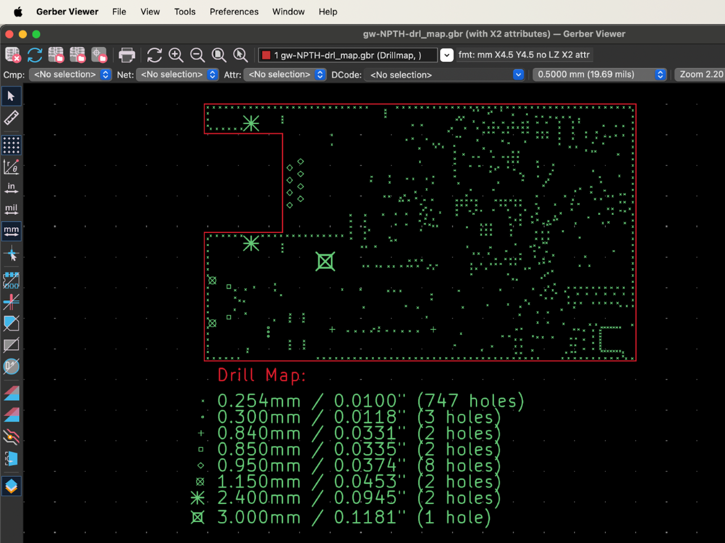
Task: Toggle negative objects ghost display
Action: pyautogui.click(x=11, y=345)
